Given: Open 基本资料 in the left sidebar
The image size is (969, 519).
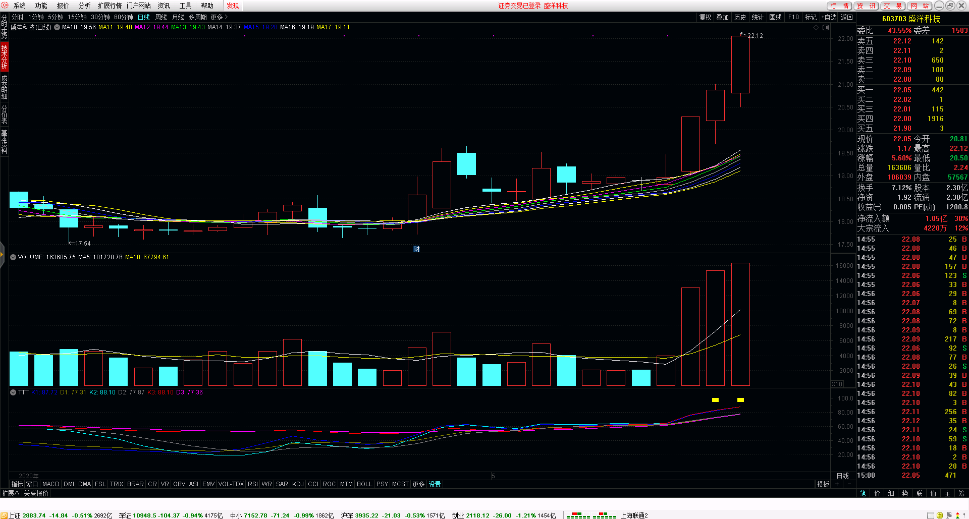Looking at the screenshot, I should [4, 142].
